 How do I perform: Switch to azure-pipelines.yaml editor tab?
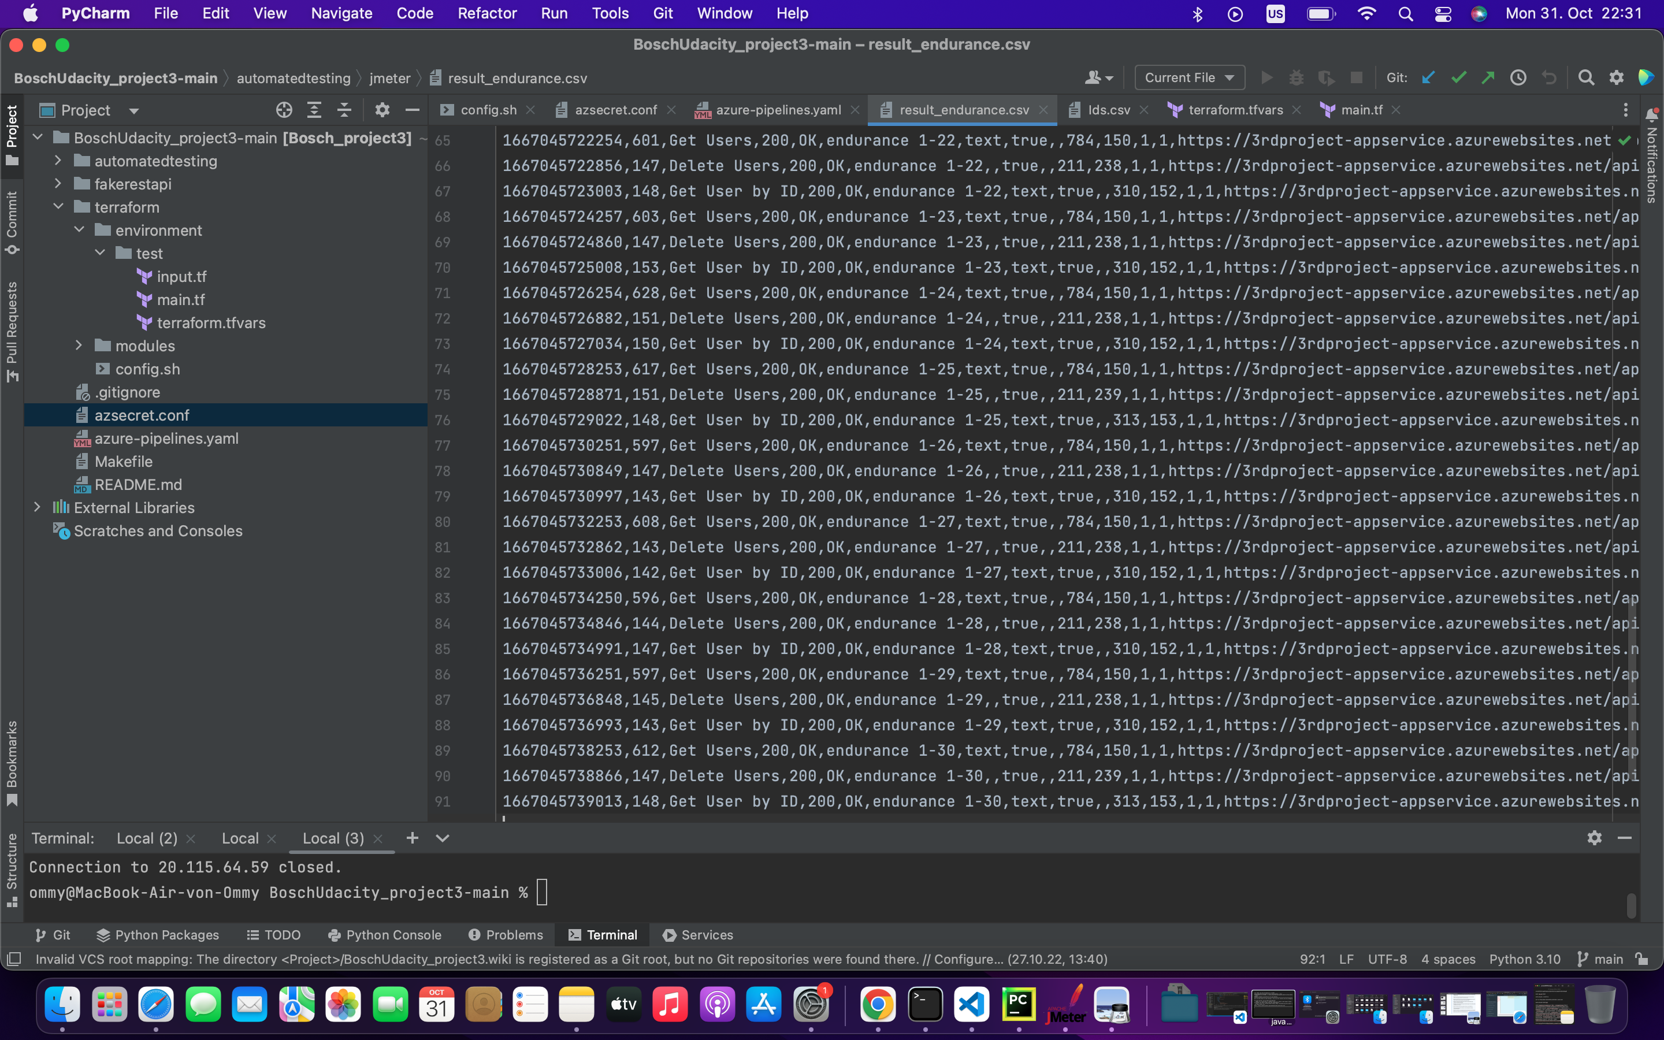click(778, 110)
